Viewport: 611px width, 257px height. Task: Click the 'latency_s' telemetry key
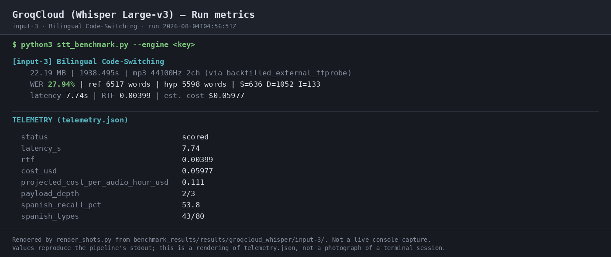coord(41,149)
